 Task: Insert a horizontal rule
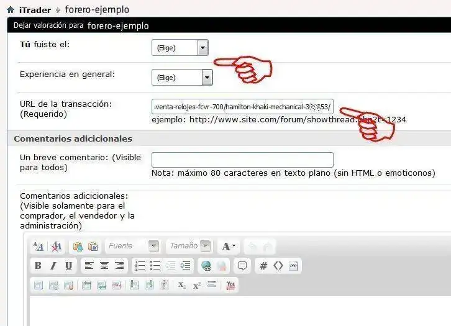212,284
